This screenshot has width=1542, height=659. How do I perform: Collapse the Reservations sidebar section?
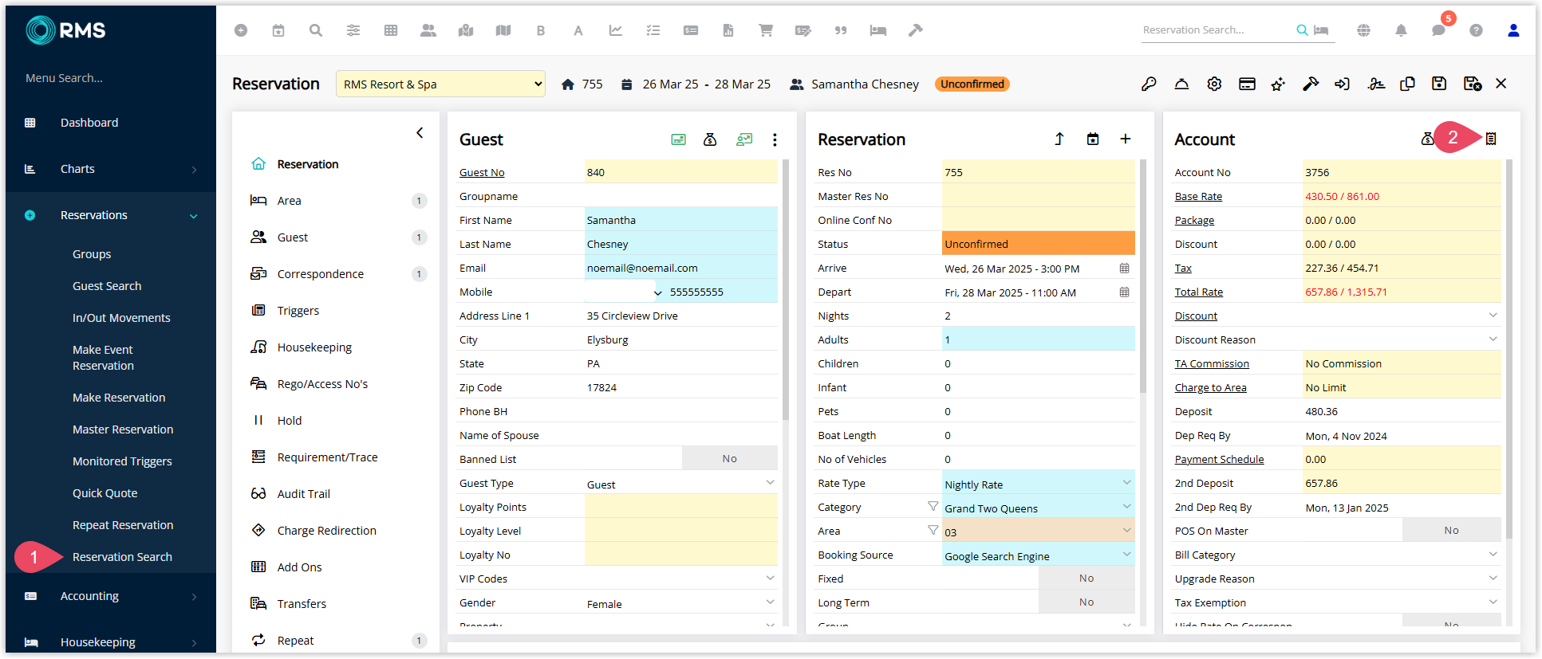click(193, 216)
